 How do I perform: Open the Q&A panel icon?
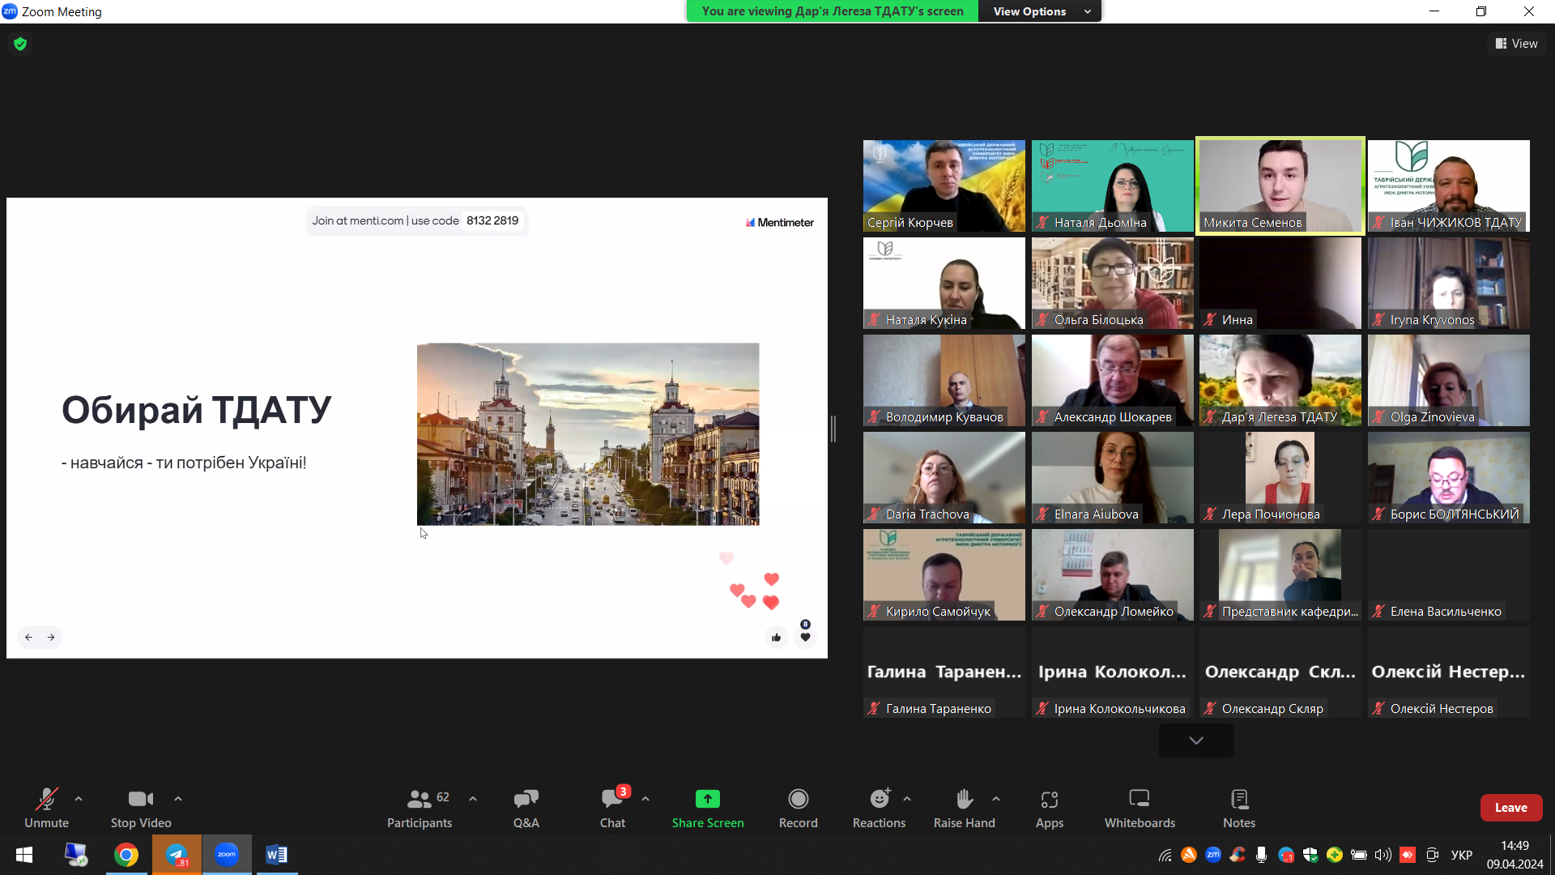pyautogui.click(x=526, y=800)
